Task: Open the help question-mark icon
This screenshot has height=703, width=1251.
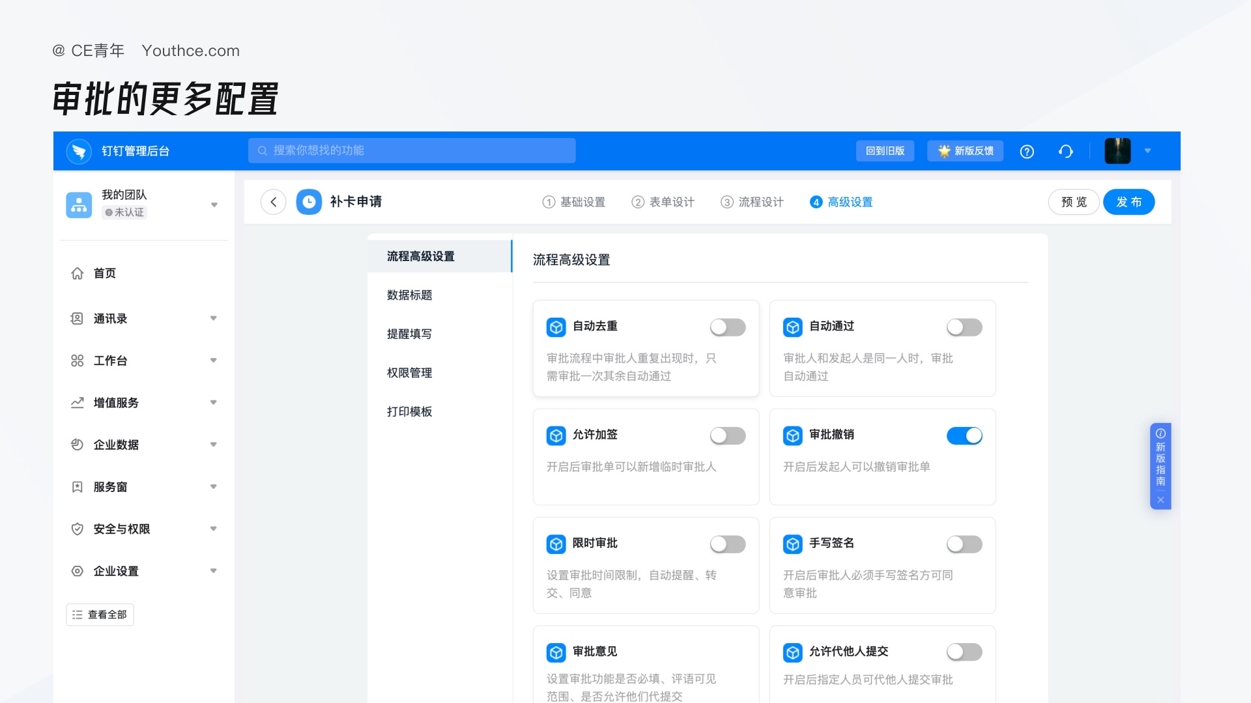Action: point(1027,152)
